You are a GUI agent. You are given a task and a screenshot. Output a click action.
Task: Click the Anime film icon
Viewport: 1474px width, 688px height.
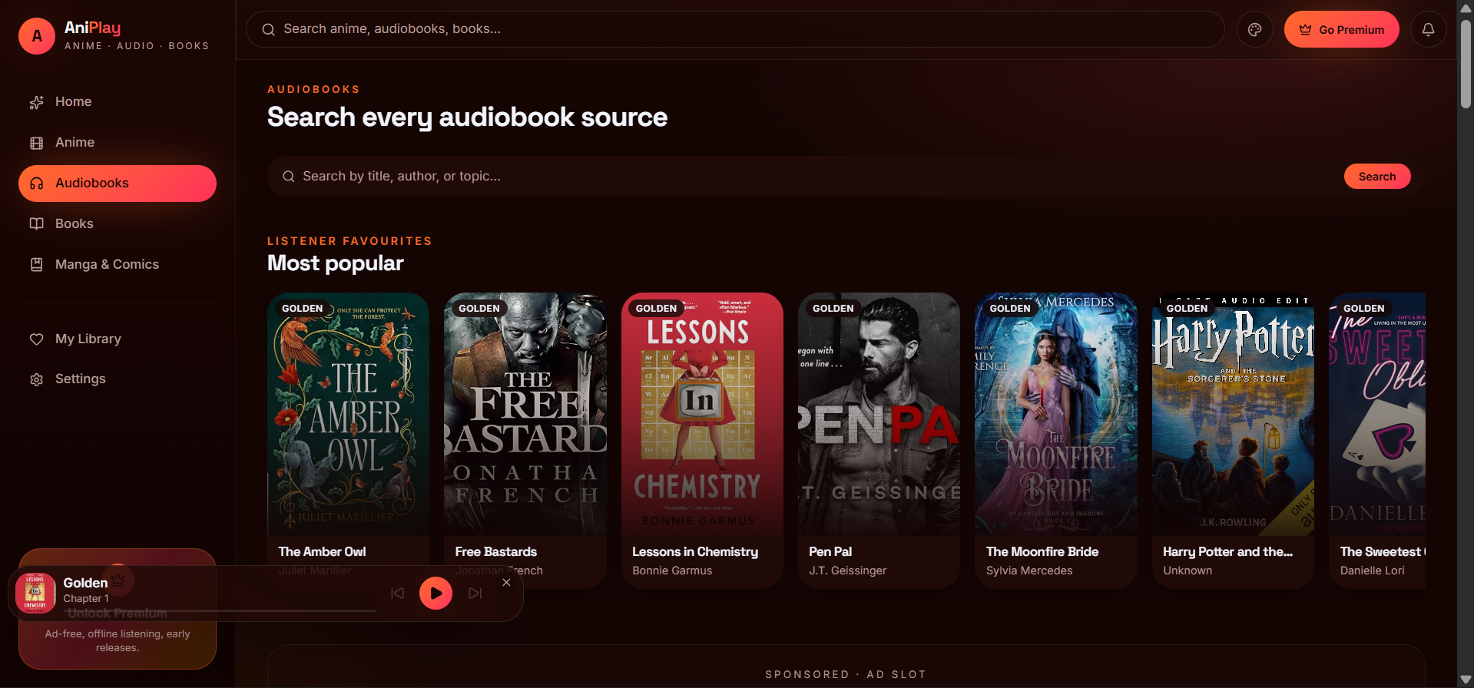[36, 143]
